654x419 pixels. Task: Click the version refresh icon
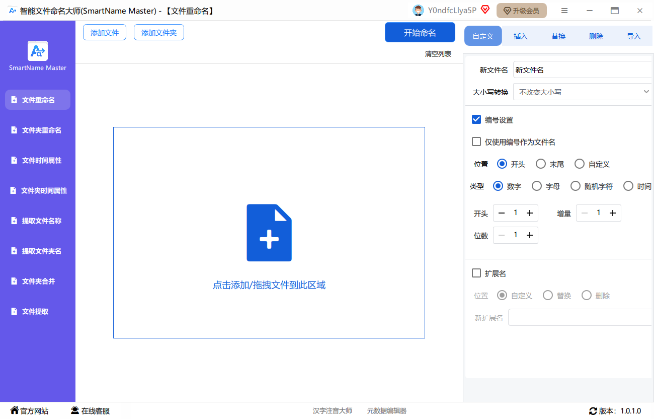(x=593, y=411)
